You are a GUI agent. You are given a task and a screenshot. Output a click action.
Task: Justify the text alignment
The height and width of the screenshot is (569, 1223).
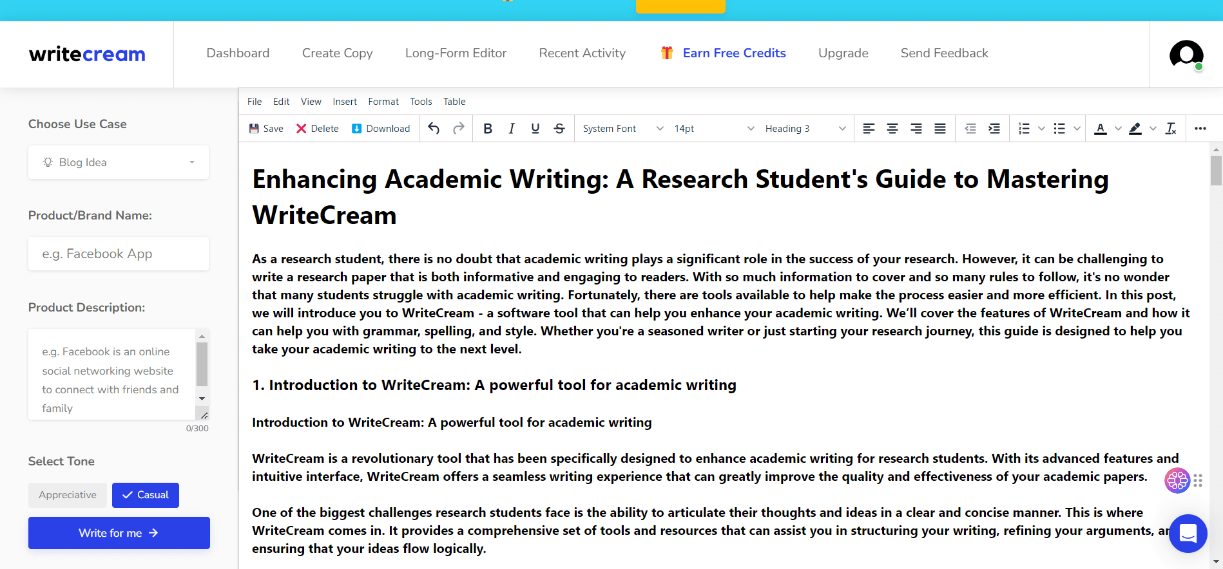tap(940, 129)
